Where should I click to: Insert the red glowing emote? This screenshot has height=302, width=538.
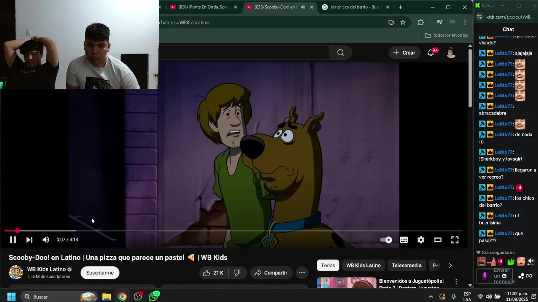[500, 262]
